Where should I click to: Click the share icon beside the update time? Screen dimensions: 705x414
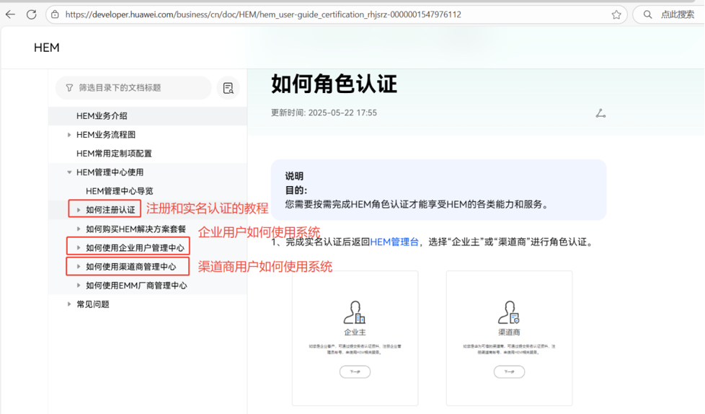(x=600, y=113)
